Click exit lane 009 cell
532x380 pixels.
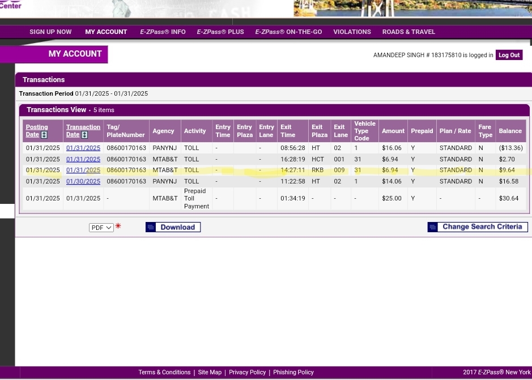pyautogui.click(x=341, y=170)
